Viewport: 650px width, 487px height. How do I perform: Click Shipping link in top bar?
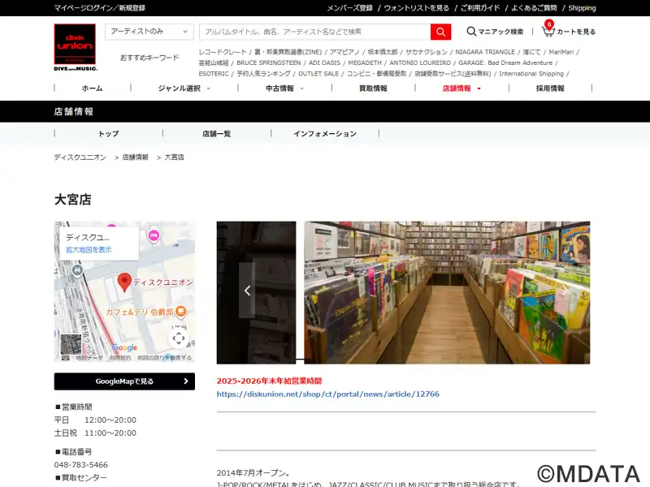tap(582, 8)
